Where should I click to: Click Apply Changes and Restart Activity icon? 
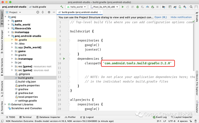[x=127, y=7]
